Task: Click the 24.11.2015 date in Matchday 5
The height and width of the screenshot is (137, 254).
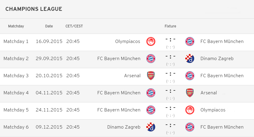Action: 49,110
